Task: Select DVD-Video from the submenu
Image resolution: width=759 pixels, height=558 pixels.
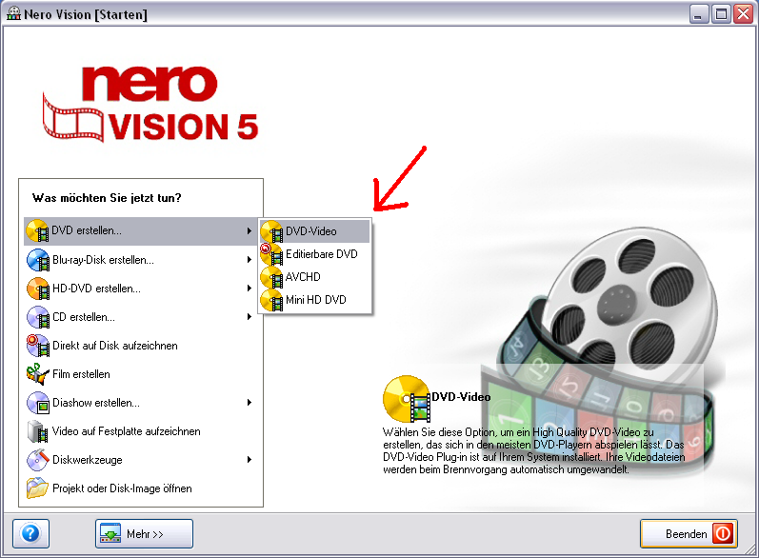Action: pos(311,231)
